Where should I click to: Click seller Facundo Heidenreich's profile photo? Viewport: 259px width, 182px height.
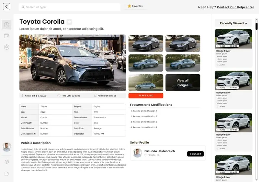click(x=138, y=153)
